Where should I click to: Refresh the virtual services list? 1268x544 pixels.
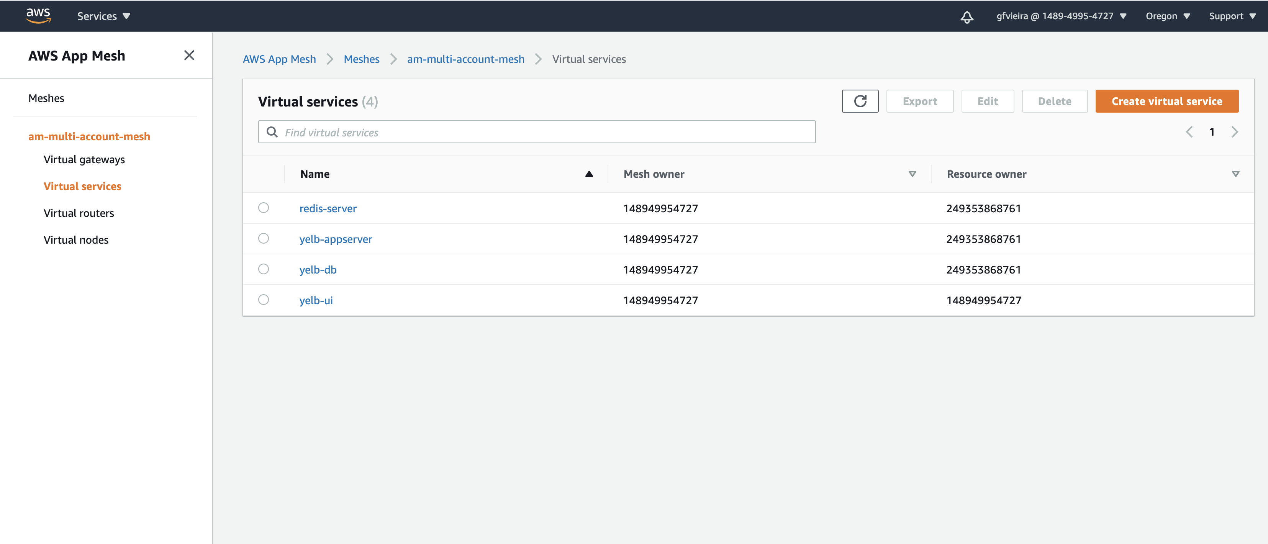coord(860,102)
